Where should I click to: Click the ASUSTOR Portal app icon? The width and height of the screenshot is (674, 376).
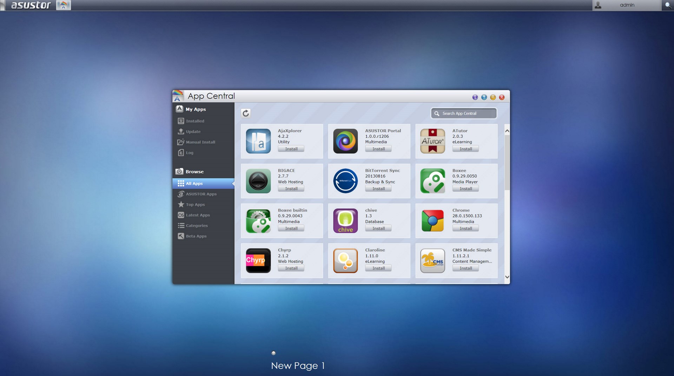tap(345, 141)
